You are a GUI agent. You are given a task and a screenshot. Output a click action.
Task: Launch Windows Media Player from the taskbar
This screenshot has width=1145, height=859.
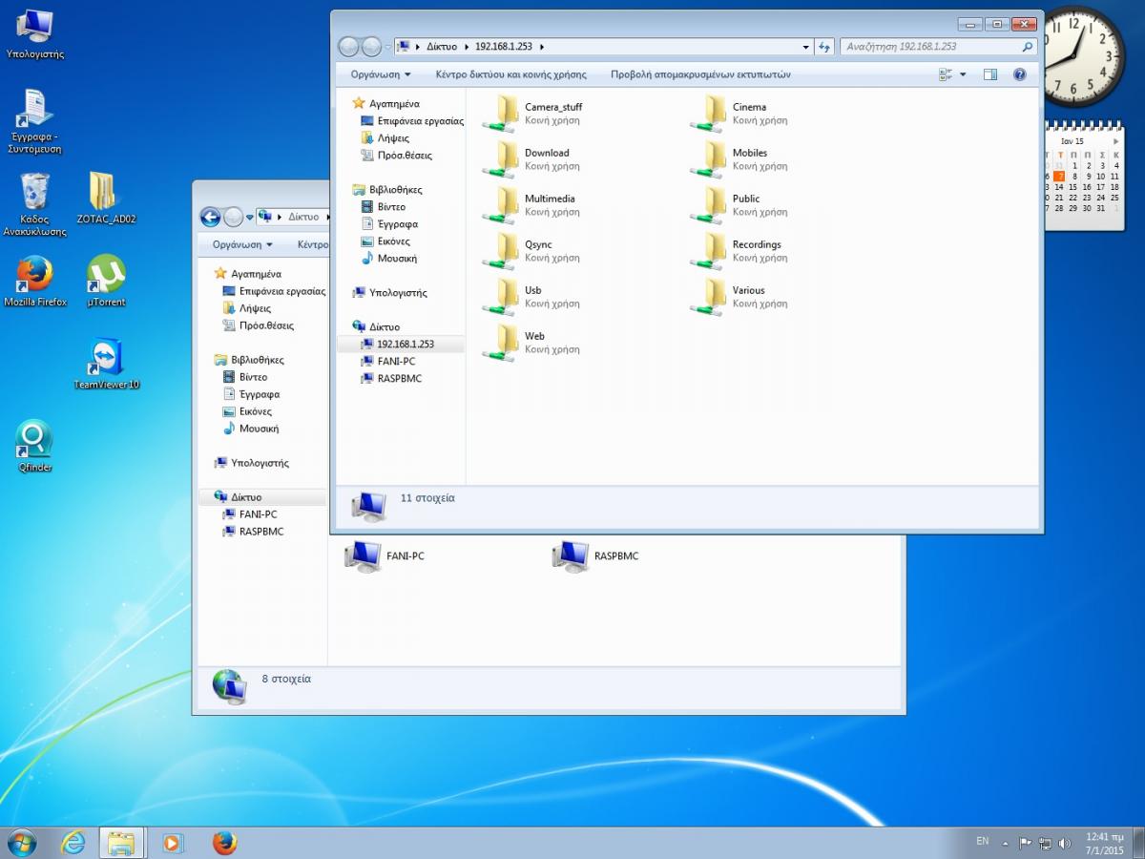click(172, 843)
